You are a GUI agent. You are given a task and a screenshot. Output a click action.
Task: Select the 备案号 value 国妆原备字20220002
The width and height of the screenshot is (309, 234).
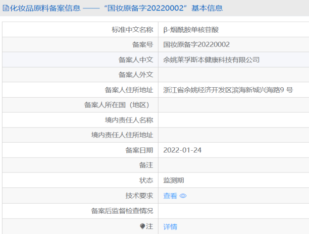(197, 45)
